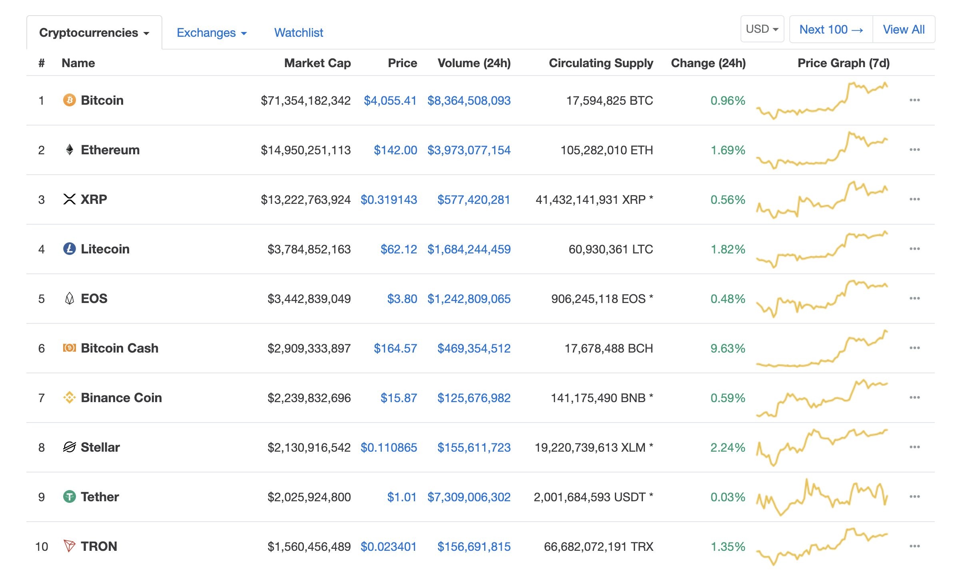Click the Bitcoin logo icon
The width and height of the screenshot is (970, 570).
[x=70, y=100]
